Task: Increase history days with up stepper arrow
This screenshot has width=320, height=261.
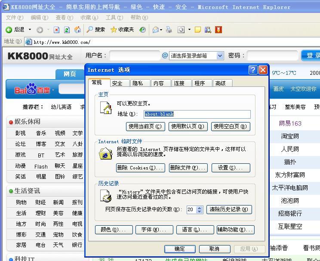Action: click(200, 208)
